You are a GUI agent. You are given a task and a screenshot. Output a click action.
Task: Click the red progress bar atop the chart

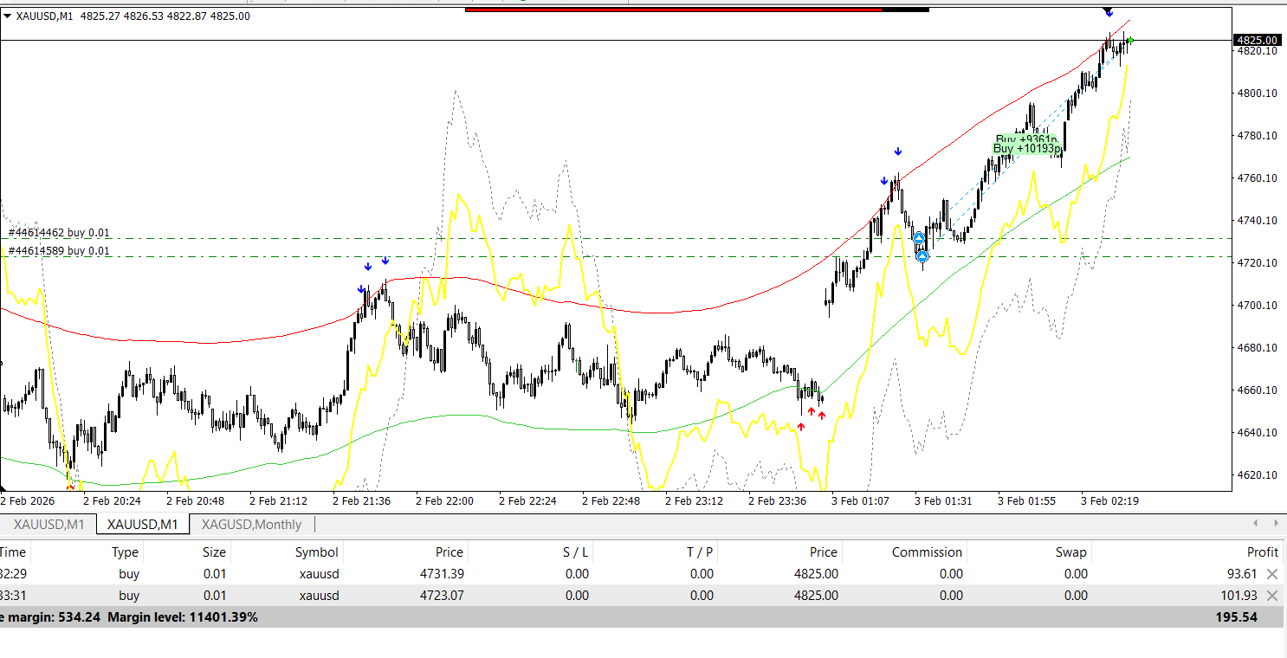[x=673, y=10]
